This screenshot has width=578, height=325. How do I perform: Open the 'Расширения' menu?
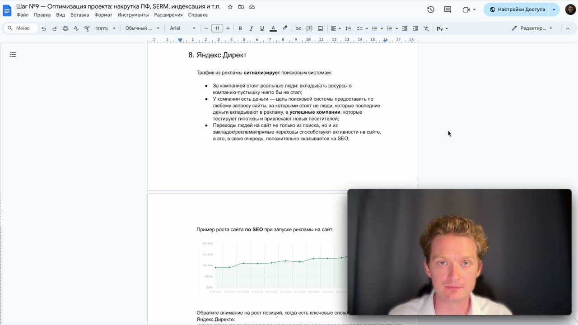click(168, 15)
